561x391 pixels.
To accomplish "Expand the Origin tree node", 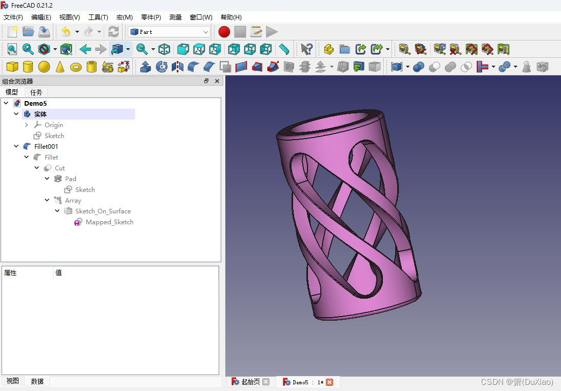I will (27, 125).
